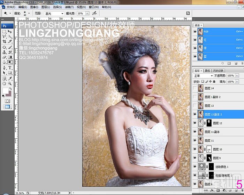Select the Crop tool

tap(4, 41)
